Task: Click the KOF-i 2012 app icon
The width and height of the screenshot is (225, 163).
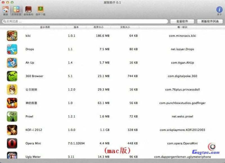Action: pos(12,130)
